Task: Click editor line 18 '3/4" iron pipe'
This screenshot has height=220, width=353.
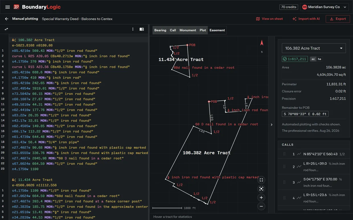Action: click(45, 142)
